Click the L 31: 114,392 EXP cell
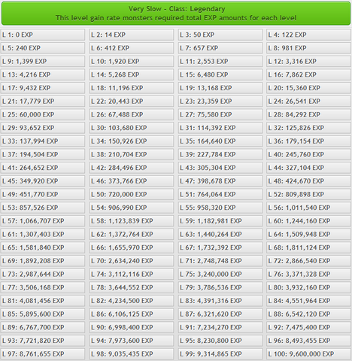 coord(220,128)
